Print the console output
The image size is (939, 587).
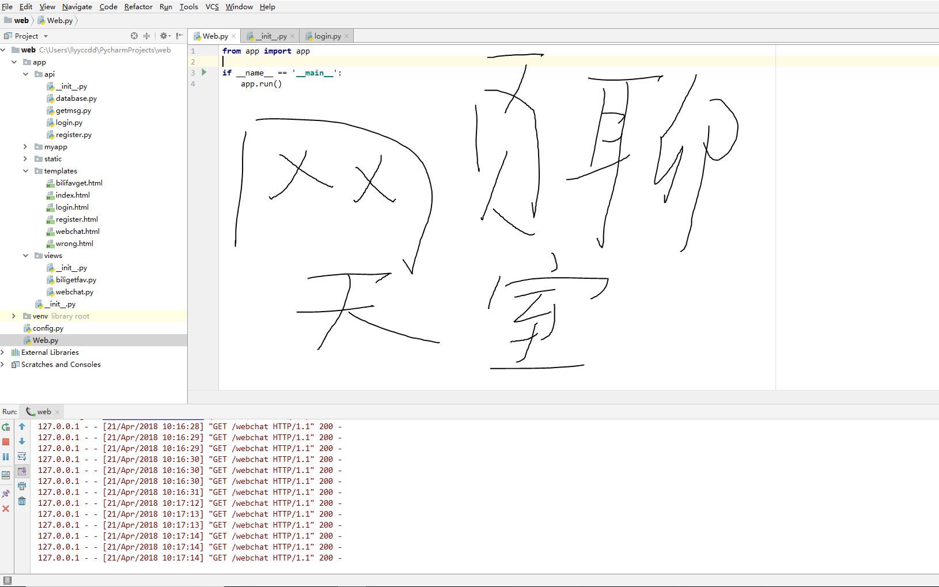22,486
